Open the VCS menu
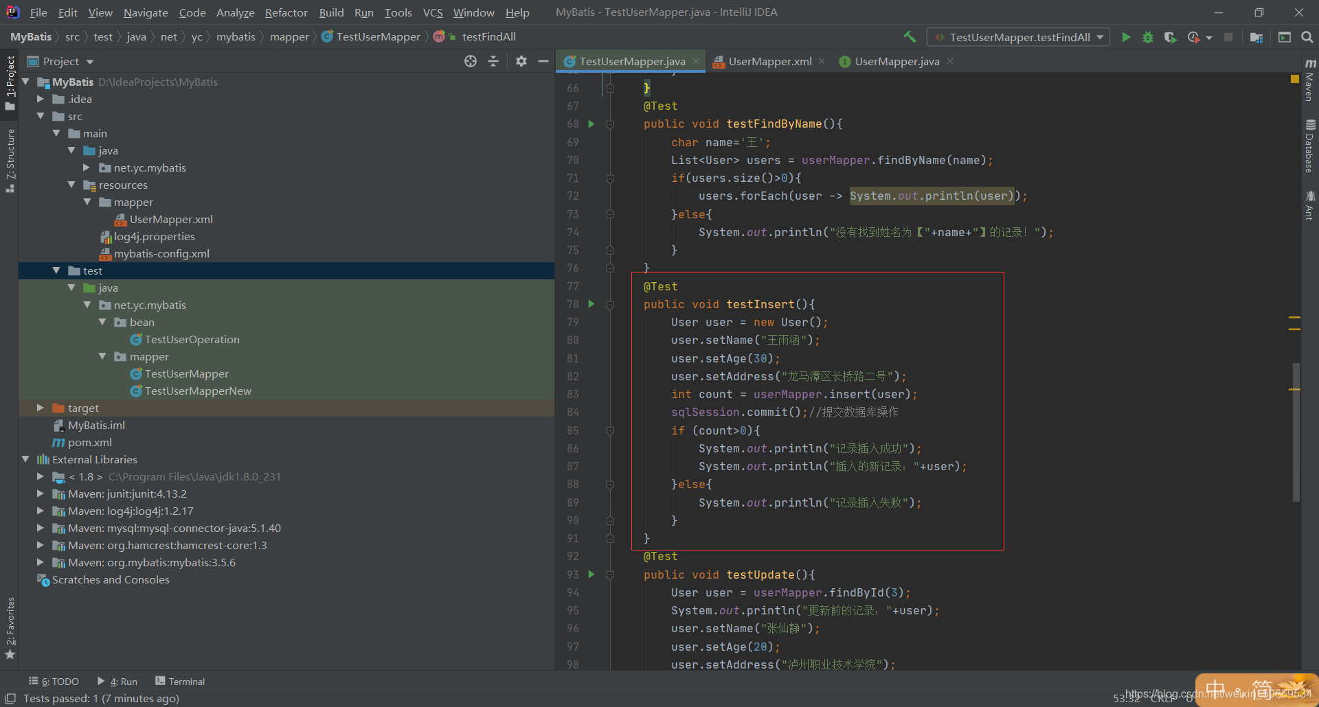The height and width of the screenshot is (707, 1319). tap(433, 12)
